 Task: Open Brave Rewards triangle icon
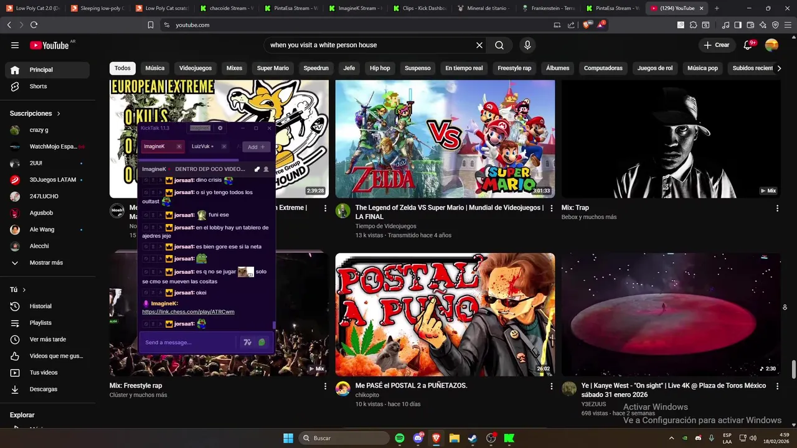tap(601, 25)
